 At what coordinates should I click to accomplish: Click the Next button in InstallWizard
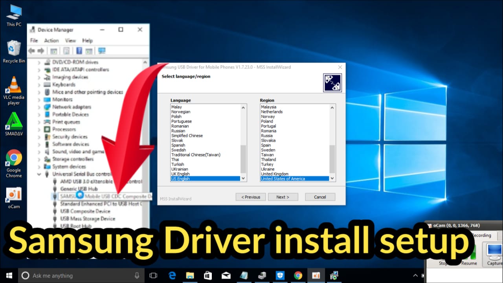pyautogui.click(x=283, y=197)
